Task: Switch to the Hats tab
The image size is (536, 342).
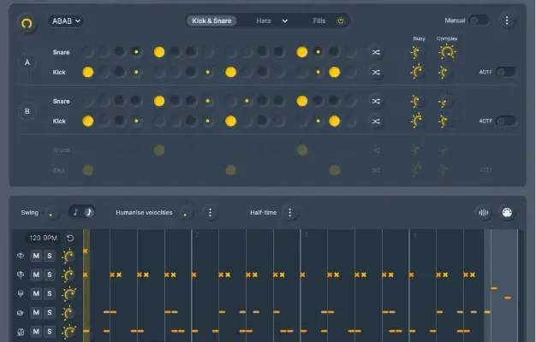Action: coord(266,21)
